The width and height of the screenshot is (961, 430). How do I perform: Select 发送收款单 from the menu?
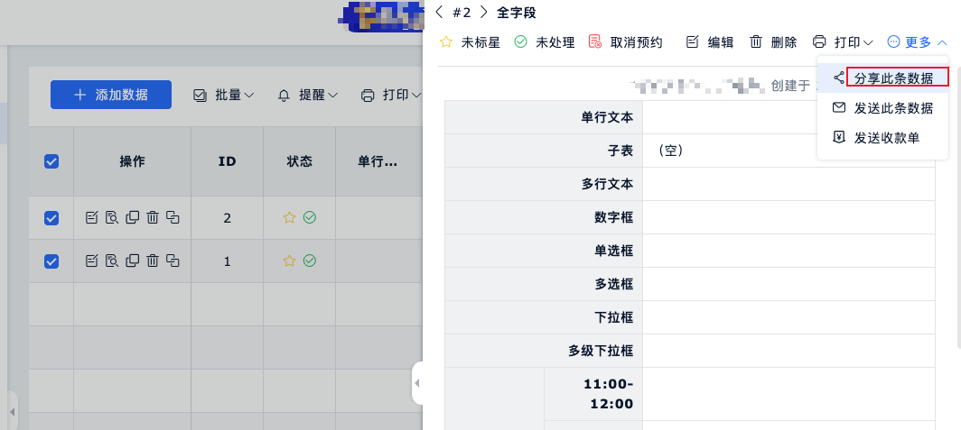(886, 137)
